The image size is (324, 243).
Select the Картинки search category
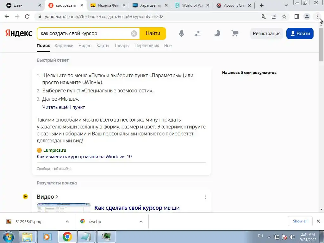[x=64, y=46]
